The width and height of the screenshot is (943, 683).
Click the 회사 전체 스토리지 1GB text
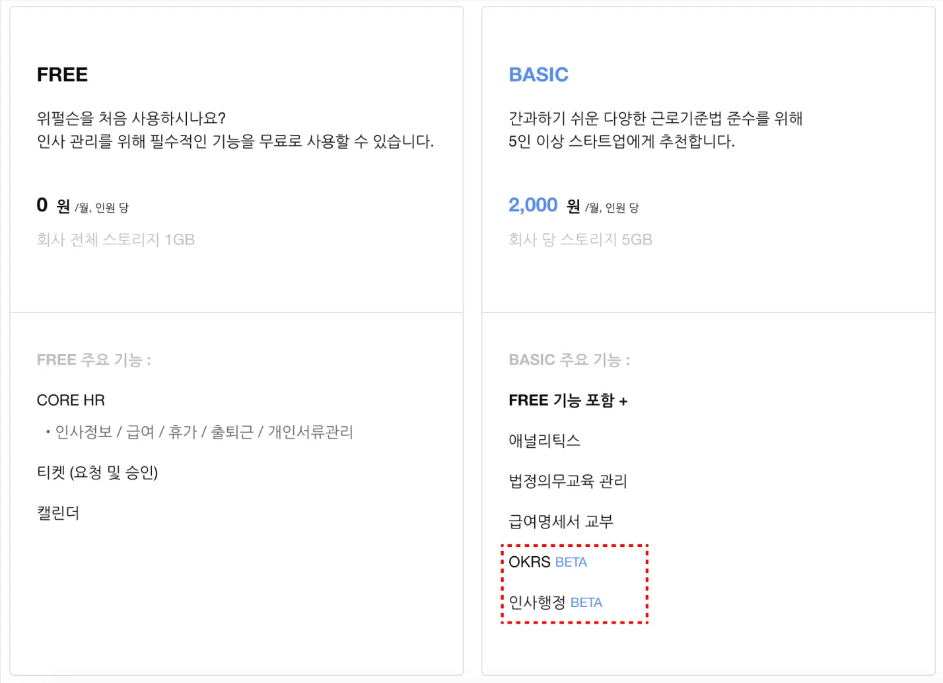pyautogui.click(x=116, y=240)
